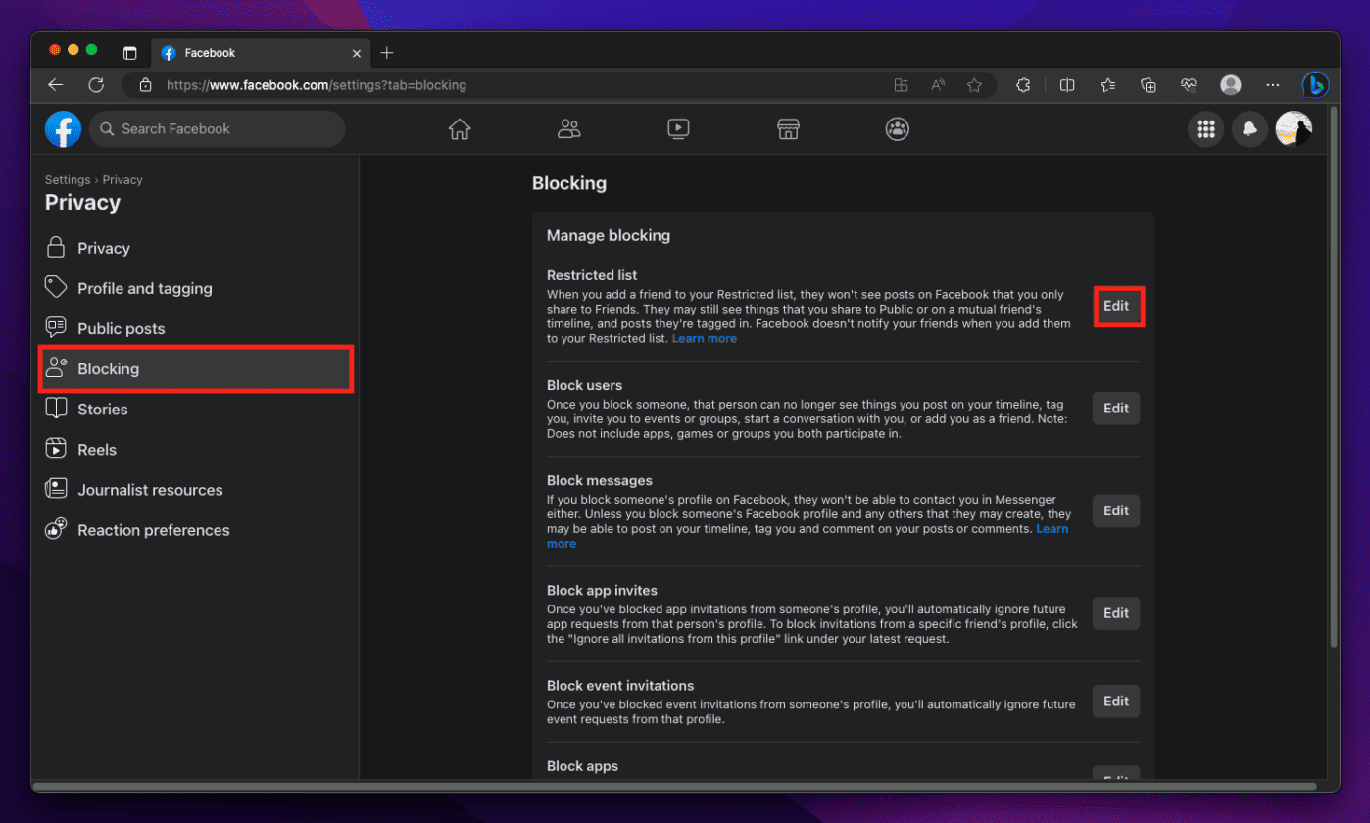Image resolution: width=1370 pixels, height=823 pixels.
Task: Follow the Learn more link under Restricted list
Action: tap(704, 339)
